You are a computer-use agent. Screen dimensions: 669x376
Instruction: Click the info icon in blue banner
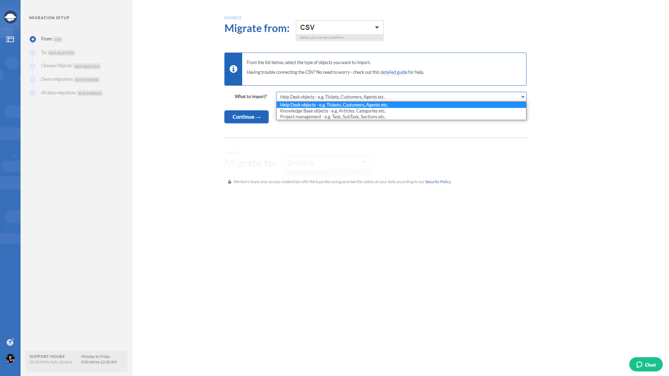click(232, 69)
